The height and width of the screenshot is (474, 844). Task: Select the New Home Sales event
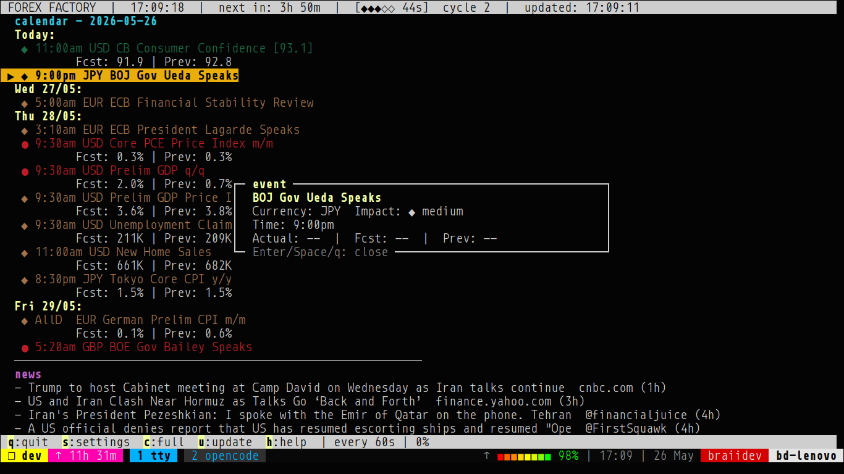click(x=116, y=252)
